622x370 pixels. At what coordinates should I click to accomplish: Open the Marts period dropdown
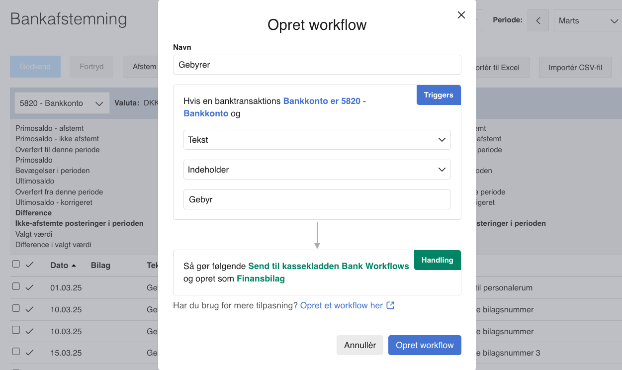(587, 21)
